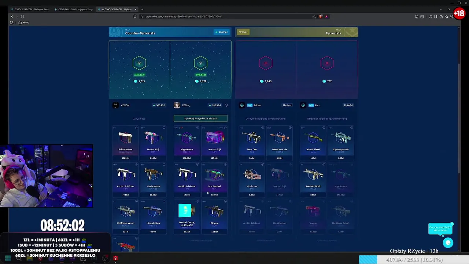Open the Liquidation 0.59zł skin in VENOM's column
Screen dimensions: 469x264
coord(153,212)
